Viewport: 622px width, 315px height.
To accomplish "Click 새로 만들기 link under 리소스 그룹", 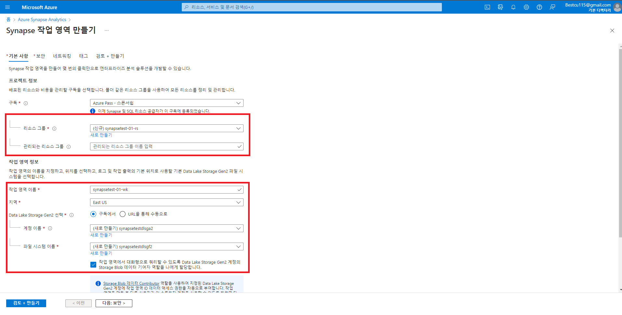I will click(x=101, y=135).
